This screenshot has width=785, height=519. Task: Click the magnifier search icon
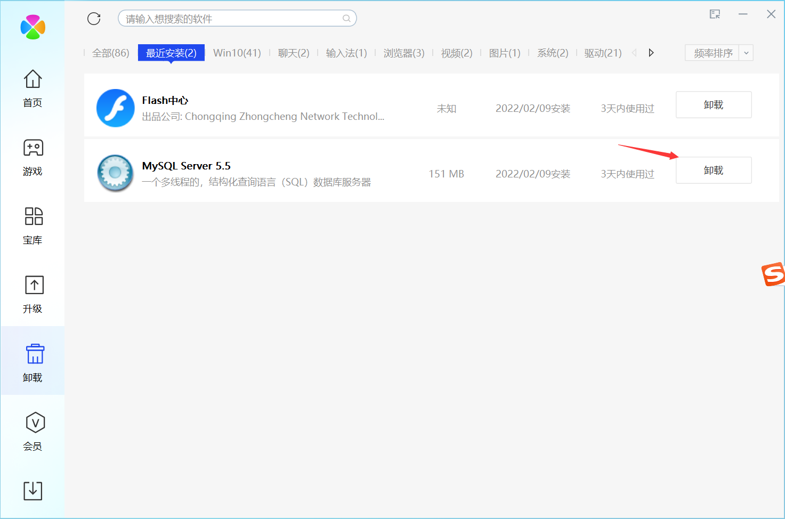(x=346, y=19)
